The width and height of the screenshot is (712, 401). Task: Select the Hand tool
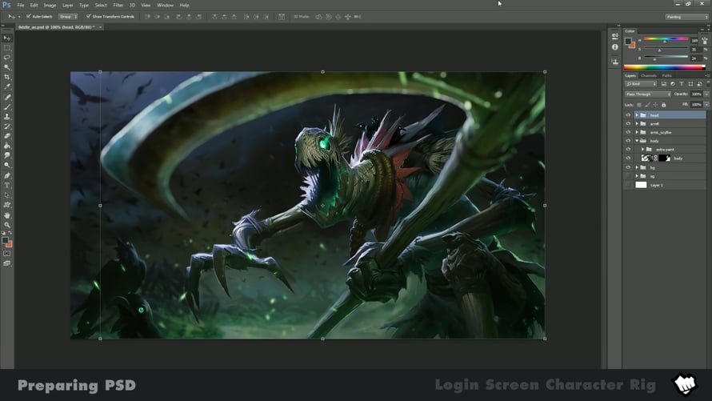7,215
